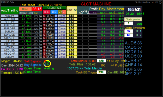Click the 0.50 lot field for EURCHF
This screenshot has width=163, height=97.
72,25
